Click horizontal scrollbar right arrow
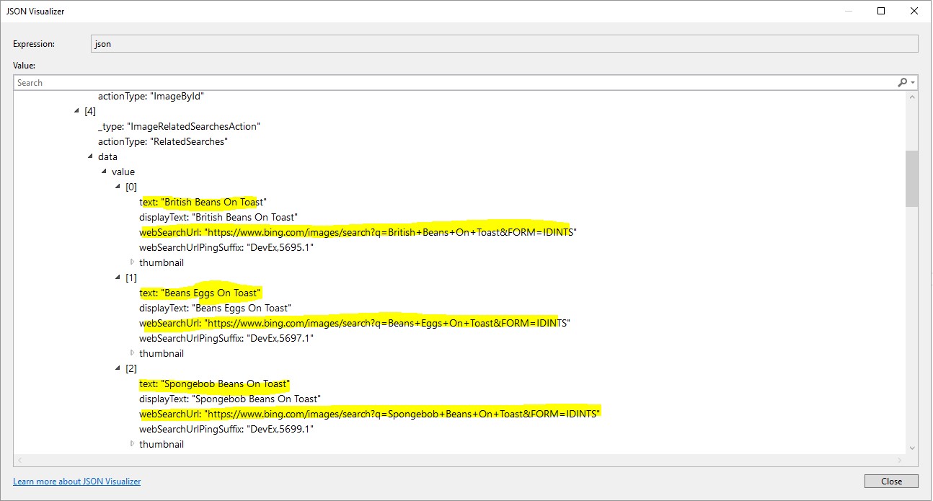933x501 pixels. [900, 460]
